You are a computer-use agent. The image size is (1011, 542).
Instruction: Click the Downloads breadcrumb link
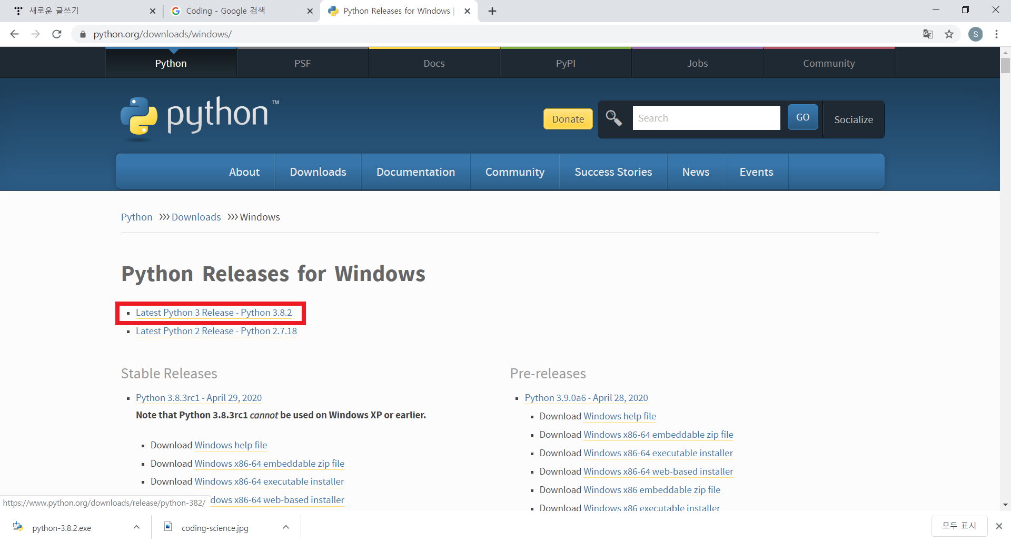pyautogui.click(x=196, y=217)
